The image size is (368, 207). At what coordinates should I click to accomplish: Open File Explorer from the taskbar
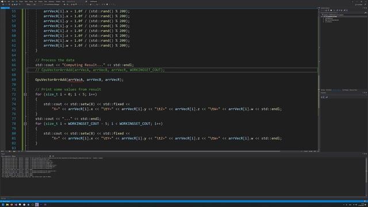click(7, 205)
